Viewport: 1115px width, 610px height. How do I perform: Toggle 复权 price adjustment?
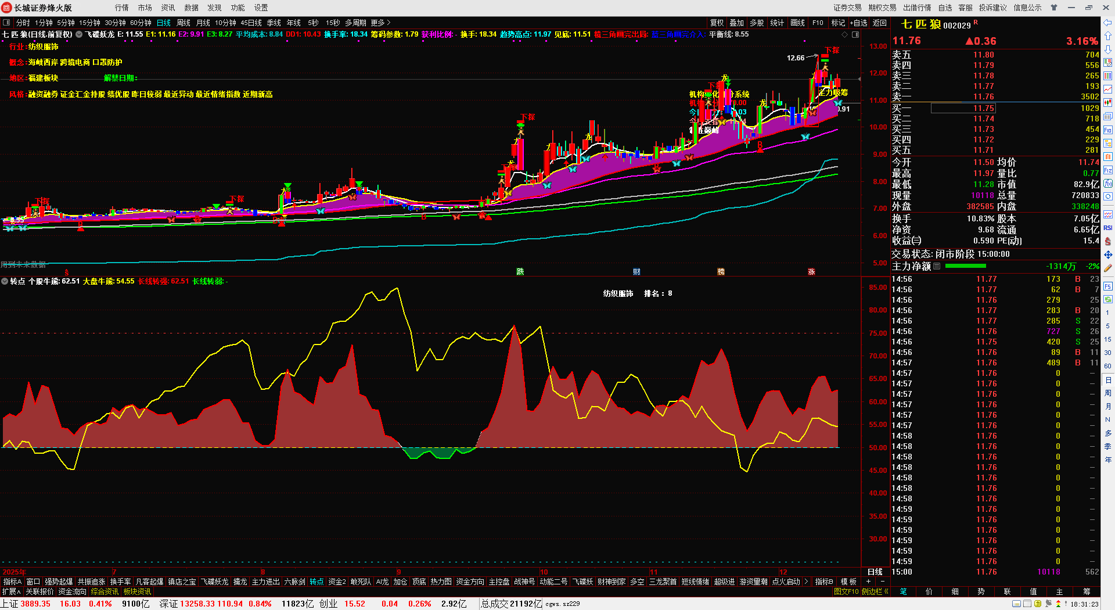717,23
